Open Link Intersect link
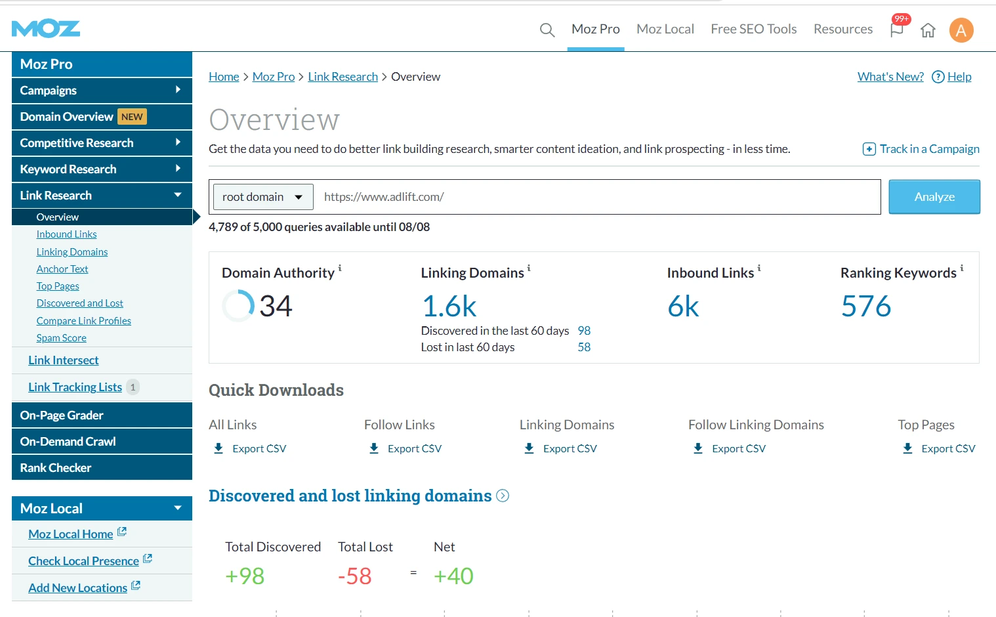 point(64,360)
